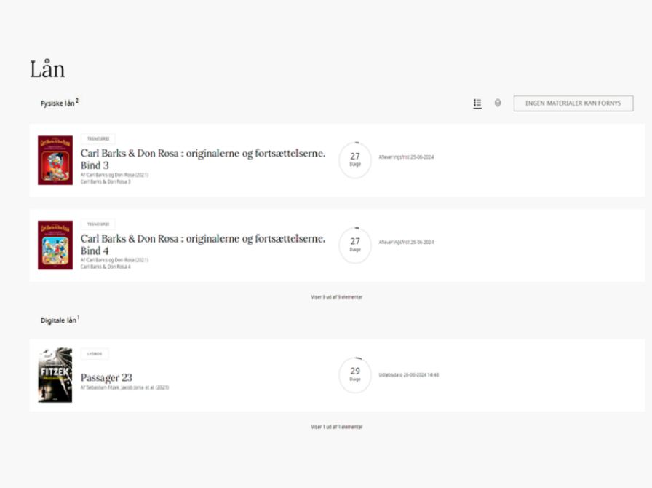Click the Tegneserie tag on Bind 4
This screenshot has width=652, height=488.
pos(98,224)
